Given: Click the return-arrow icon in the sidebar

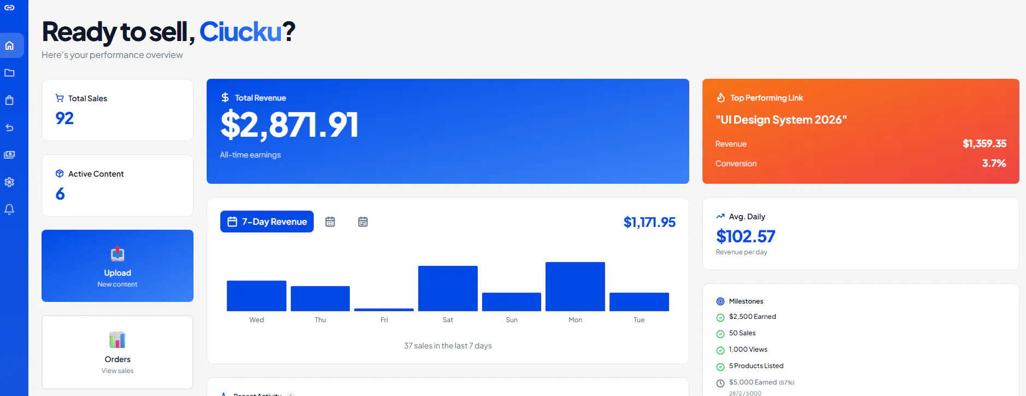Looking at the screenshot, I should (x=9, y=127).
